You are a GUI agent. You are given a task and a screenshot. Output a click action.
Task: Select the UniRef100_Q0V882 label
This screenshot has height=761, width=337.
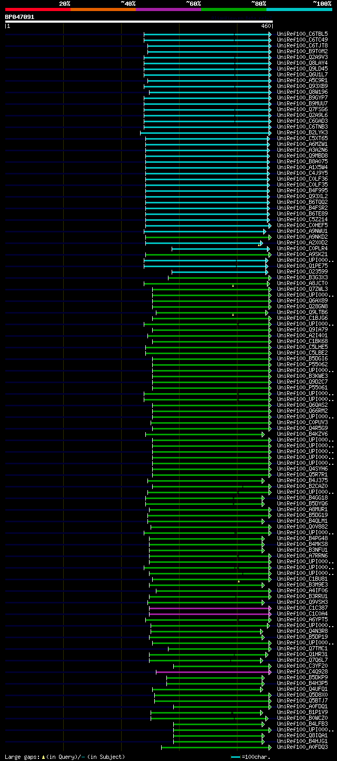pos(302,526)
